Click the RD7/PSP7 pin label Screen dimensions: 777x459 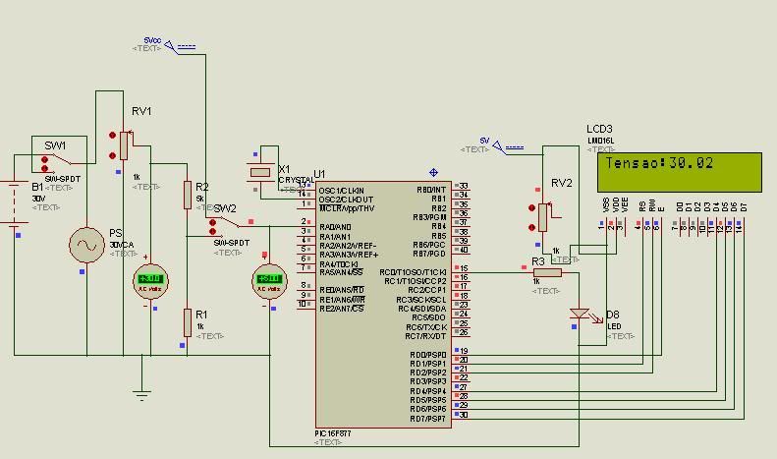coord(428,419)
